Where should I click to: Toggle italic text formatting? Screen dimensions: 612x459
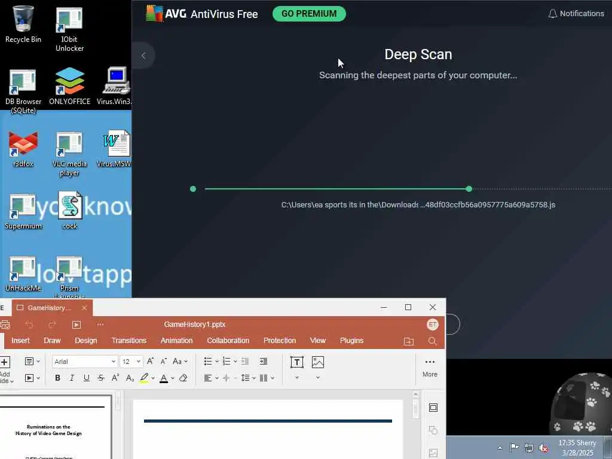click(x=72, y=378)
